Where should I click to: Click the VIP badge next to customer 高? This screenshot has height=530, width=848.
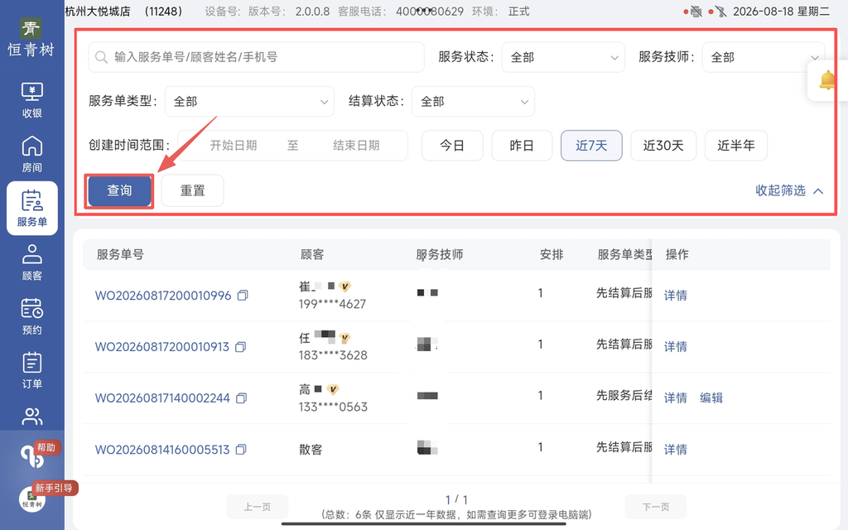pos(333,389)
